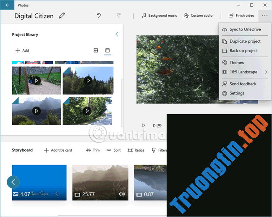Click the Sync to OneDrive cloud icon

(225, 29)
